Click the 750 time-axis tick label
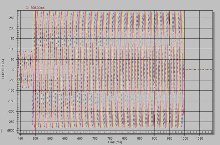Screen dimensions: 220x145 [x=110, y=139]
